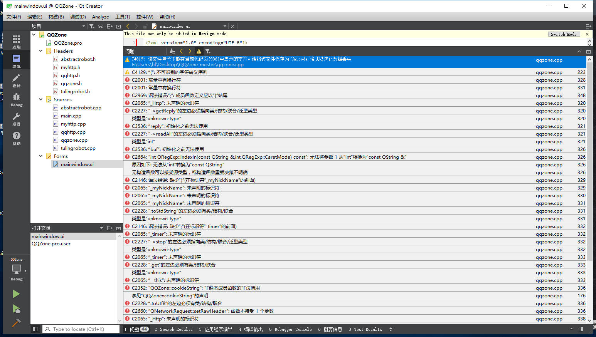Switch to 编译输出 pane
Screen dimensions: 596x337
251,329
